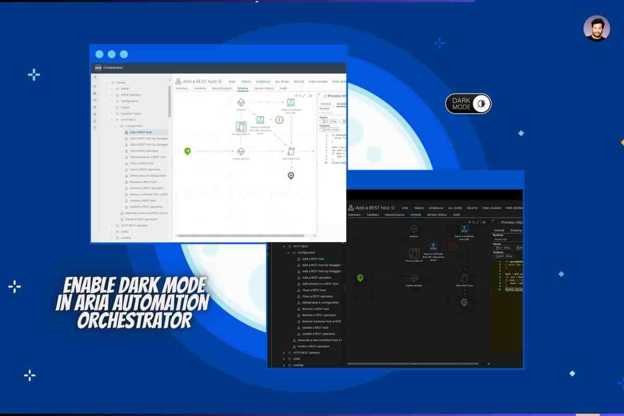This screenshot has height=416, width=624.
Task: Click the workflow icon before the light 'Add a REST host' title
Action: pos(178,81)
